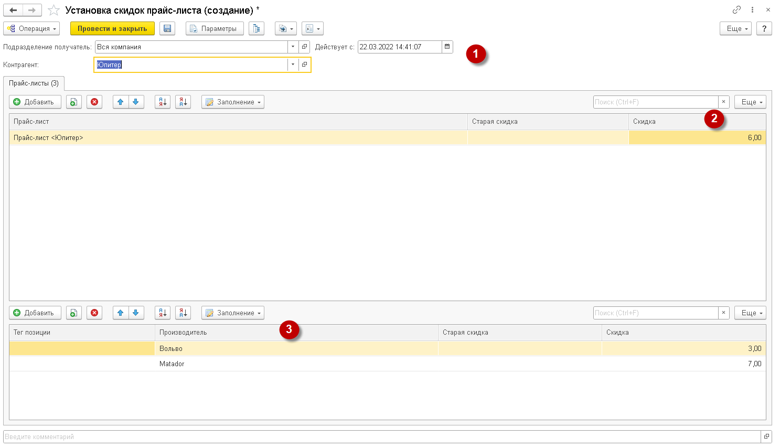Open Заполнение menu for the manufacturer table
This screenshot has width=780, height=448.
tap(233, 313)
